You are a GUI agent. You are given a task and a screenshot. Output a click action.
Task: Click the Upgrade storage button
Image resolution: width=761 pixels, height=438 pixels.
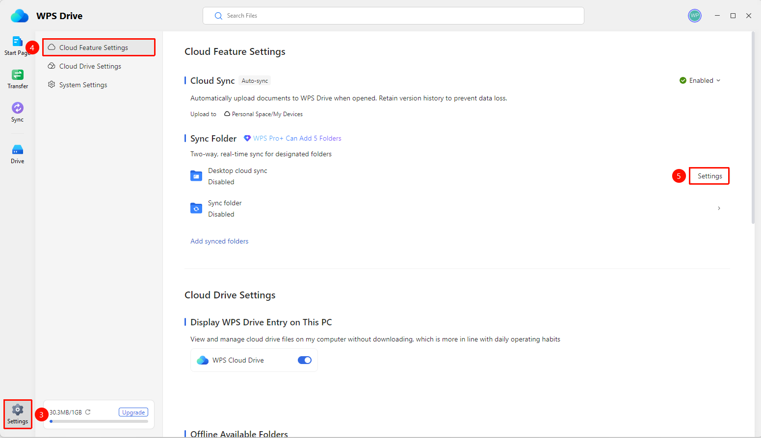point(133,413)
